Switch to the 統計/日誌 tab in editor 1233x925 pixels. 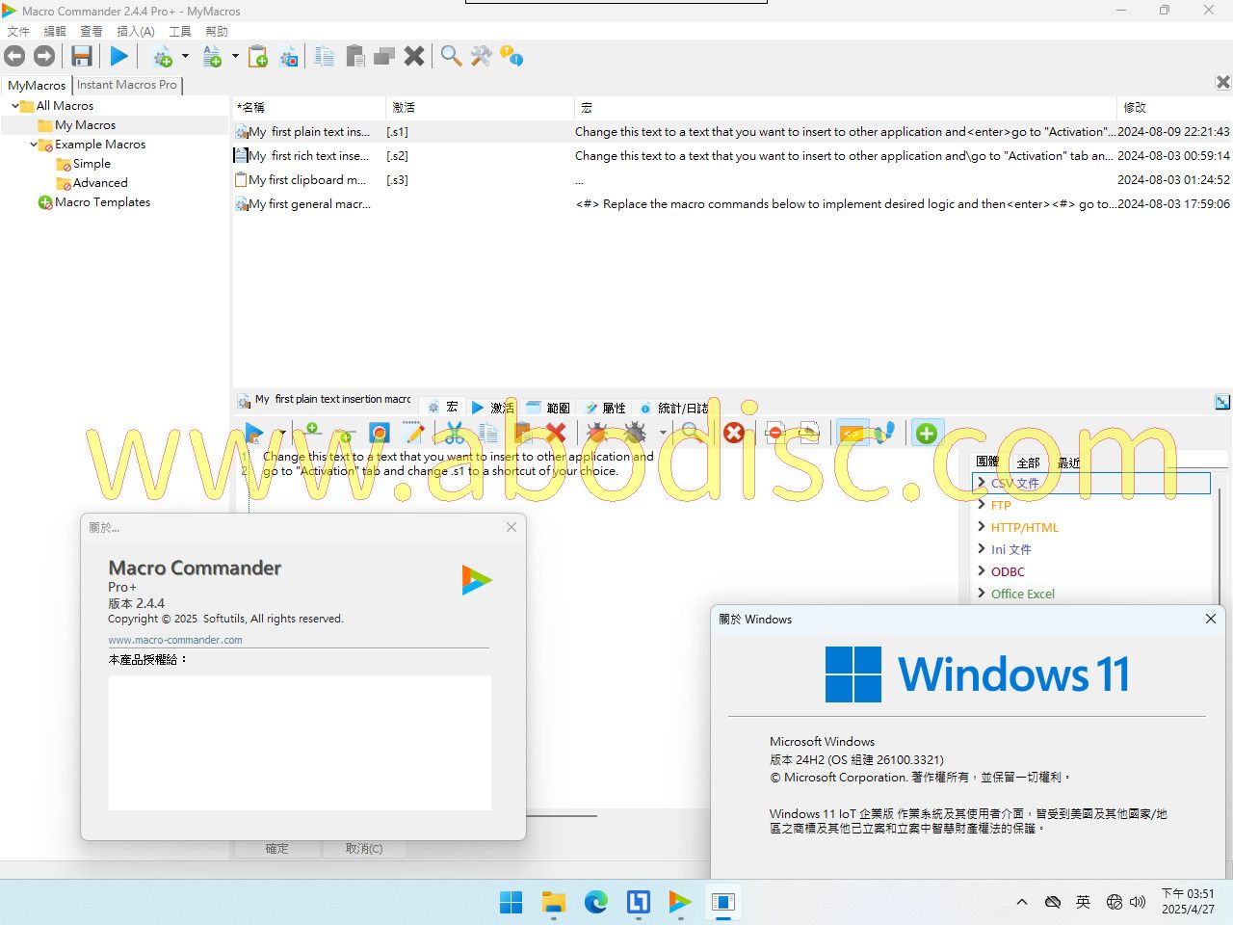674,408
